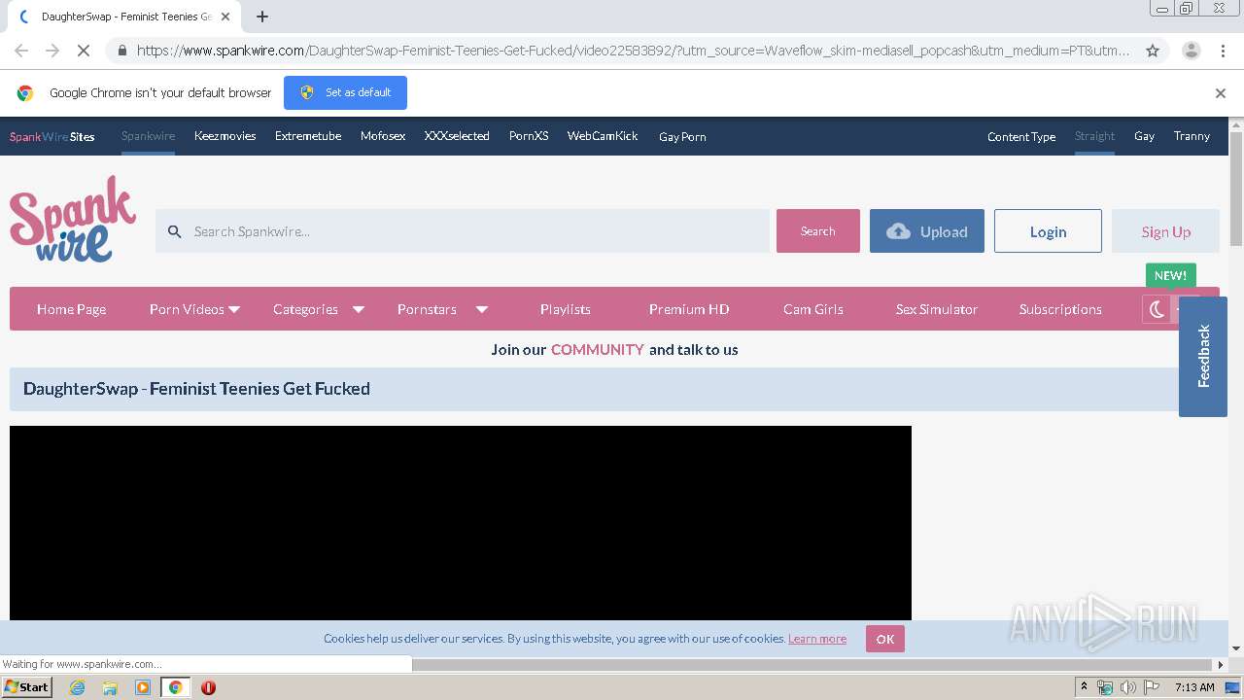Go to Home Page menu item
1244x700 pixels.
tap(72, 309)
